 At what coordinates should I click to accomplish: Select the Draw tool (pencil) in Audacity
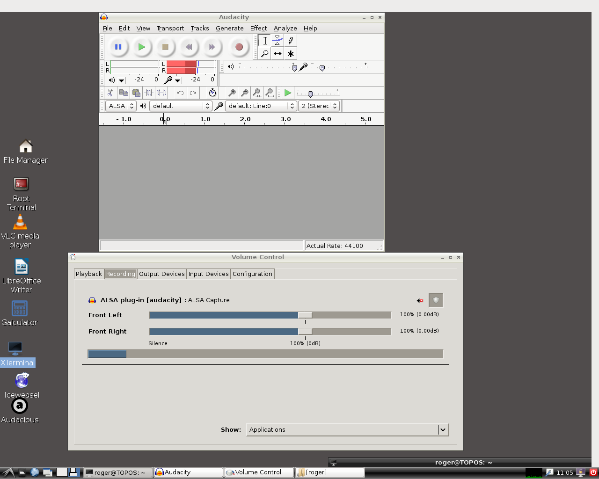click(x=290, y=40)
